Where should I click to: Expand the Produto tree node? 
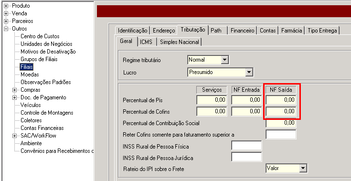pyautogui.click(x=6, y=6)
